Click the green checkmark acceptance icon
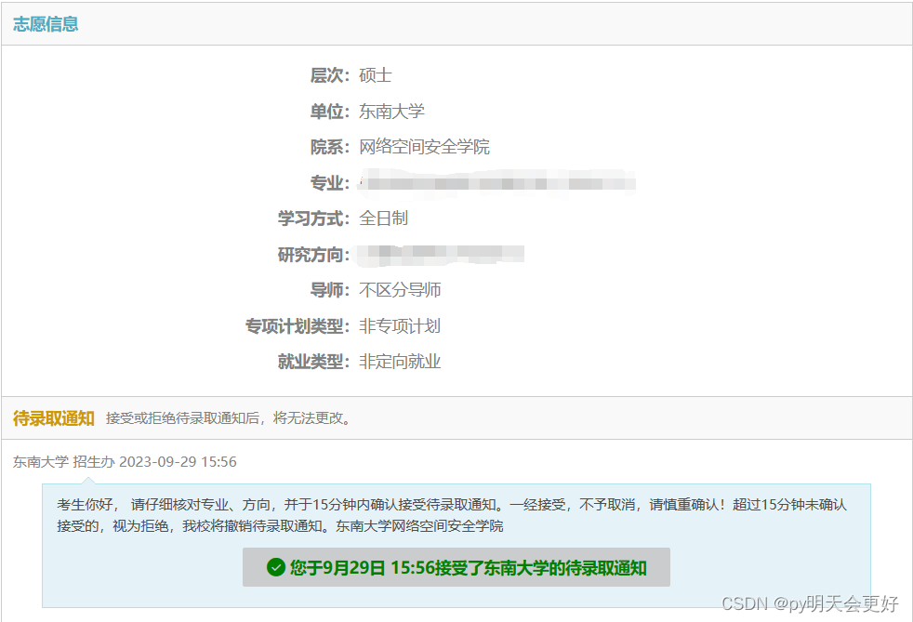The width and height of the screenshot is (913, 622). [275, 567]
